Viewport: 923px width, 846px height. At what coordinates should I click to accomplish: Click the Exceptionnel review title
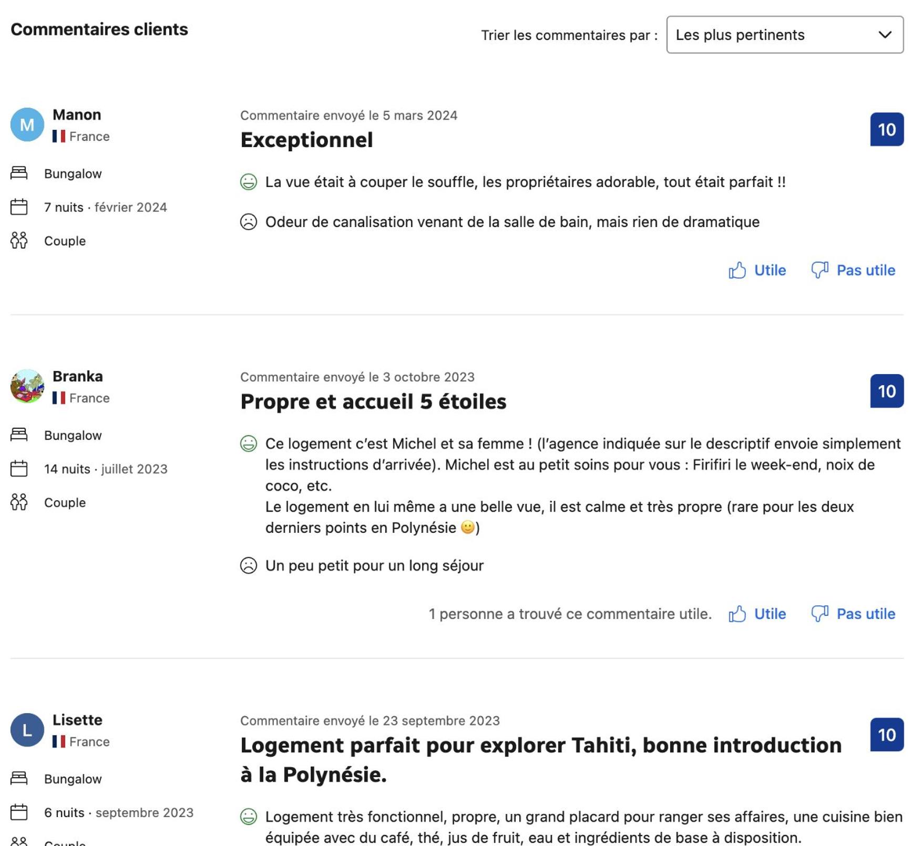pyautogui.click(x=306, y=140)
